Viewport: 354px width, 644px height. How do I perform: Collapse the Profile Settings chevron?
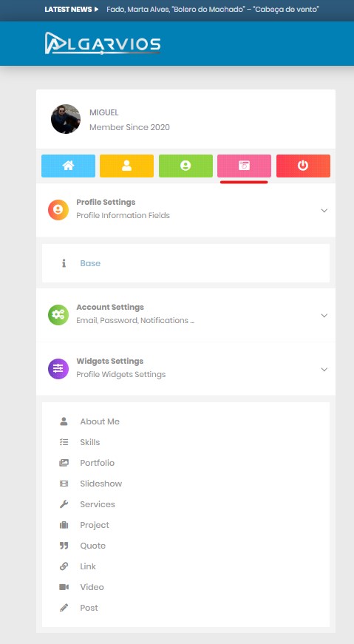pyautogui.click(x=324, y=210)
